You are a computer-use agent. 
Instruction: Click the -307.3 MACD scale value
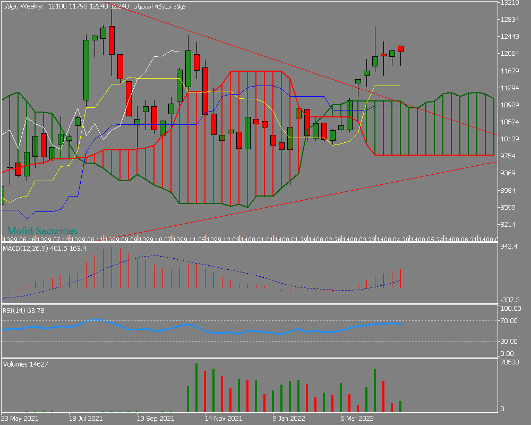click(x=510, y=300)
